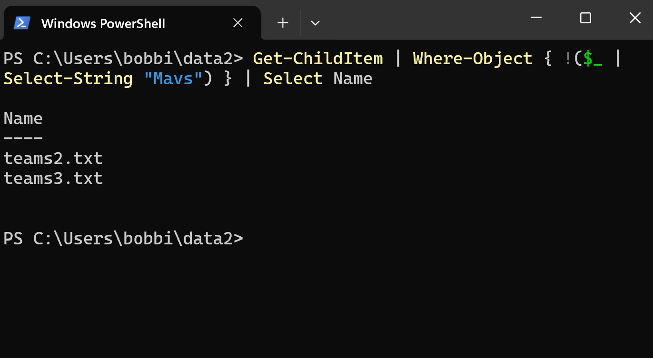The image size is (653, 358).
Task: Click the dashed underline below Name
Action: 23,138
